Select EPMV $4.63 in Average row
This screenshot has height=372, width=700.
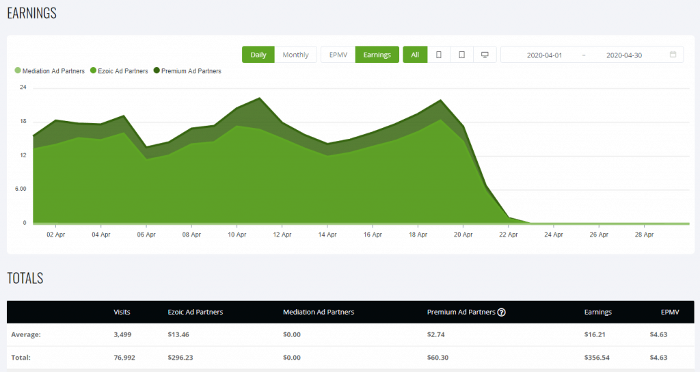click(658, 334)
